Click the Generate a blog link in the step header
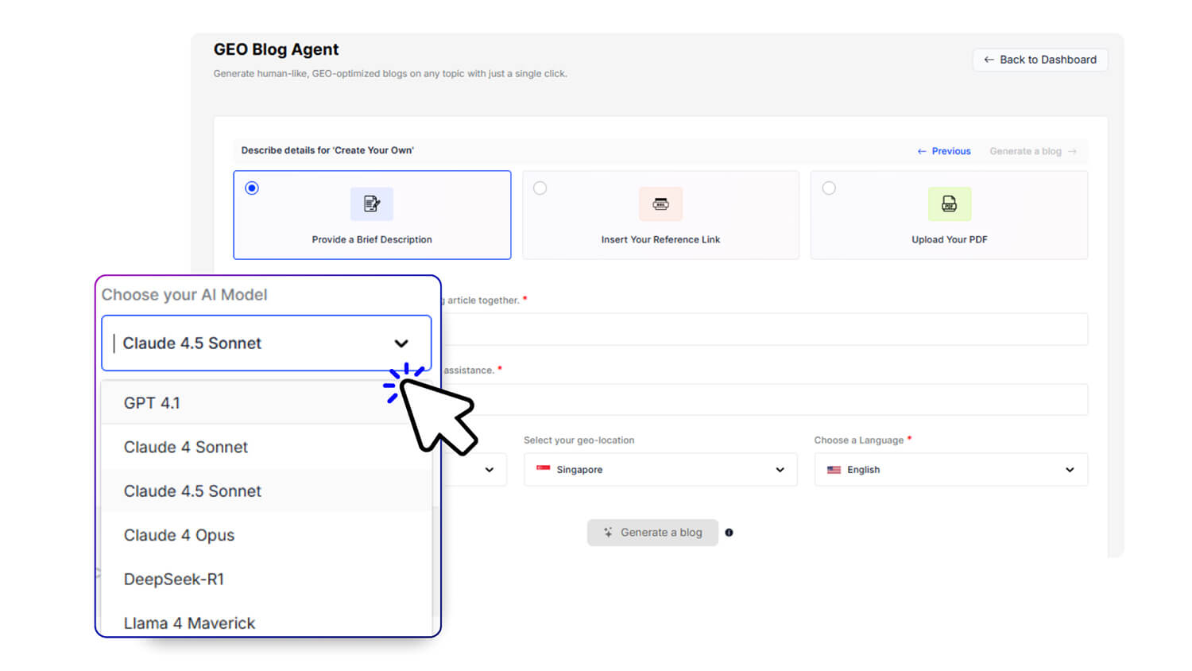 click(x=1033, y=151)
